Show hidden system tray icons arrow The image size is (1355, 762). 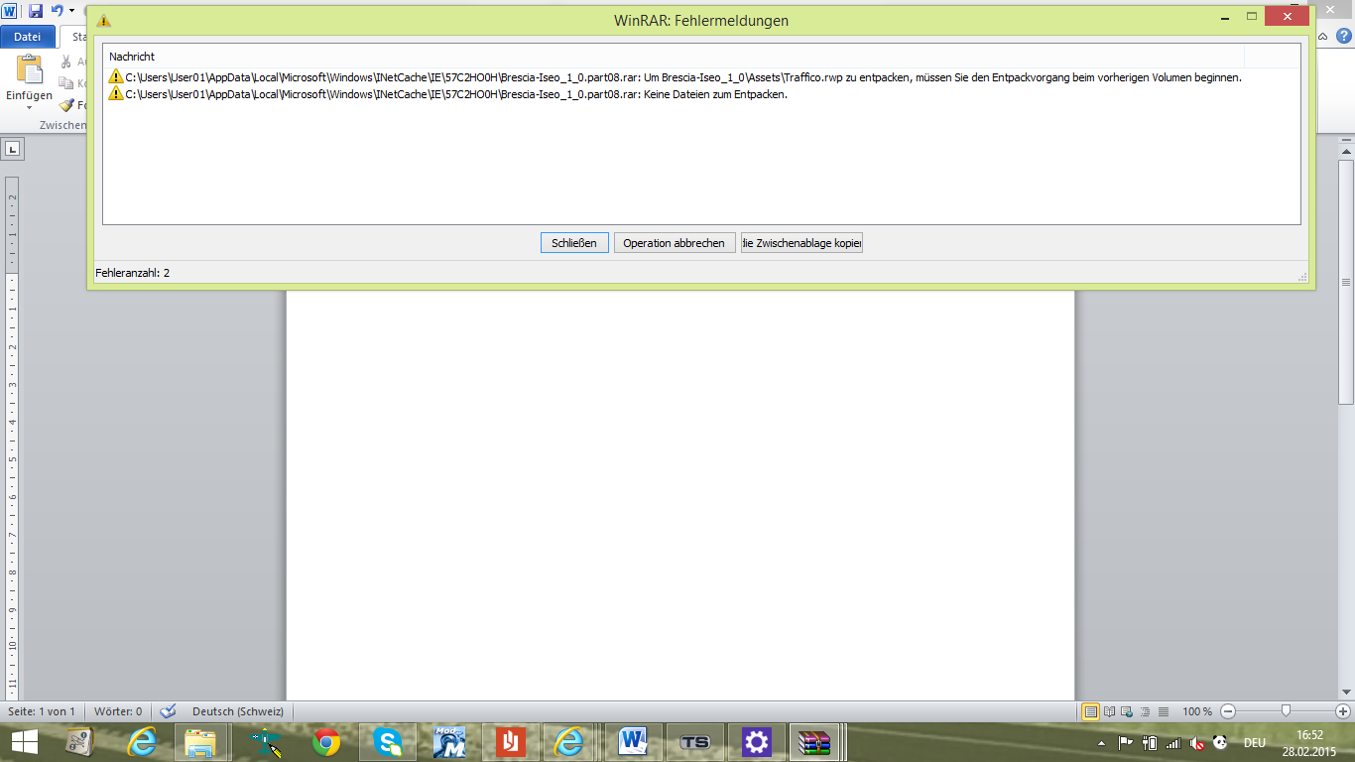point(1101,742)
